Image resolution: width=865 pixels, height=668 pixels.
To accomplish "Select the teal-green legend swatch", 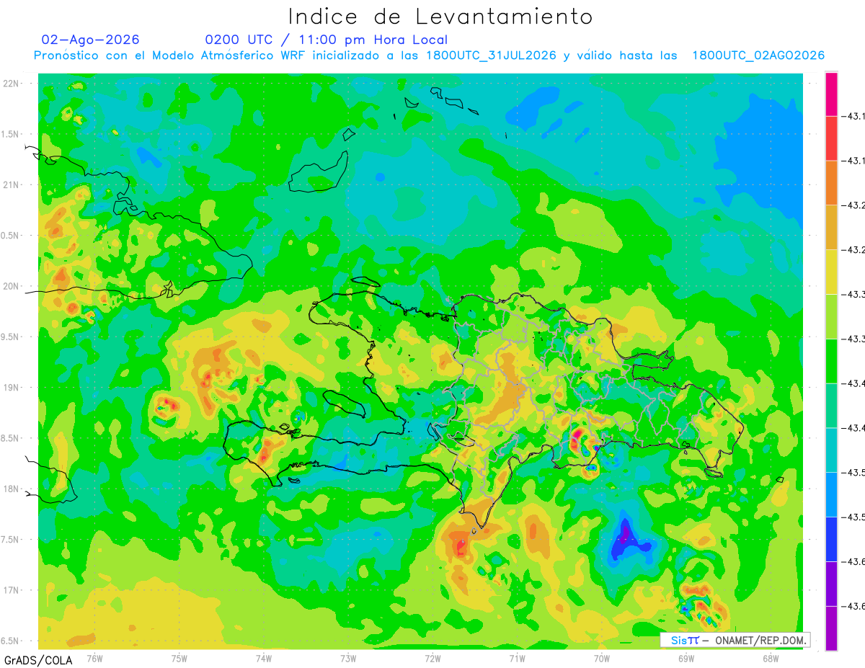I will pyautogui.click(x=831, y=406).
